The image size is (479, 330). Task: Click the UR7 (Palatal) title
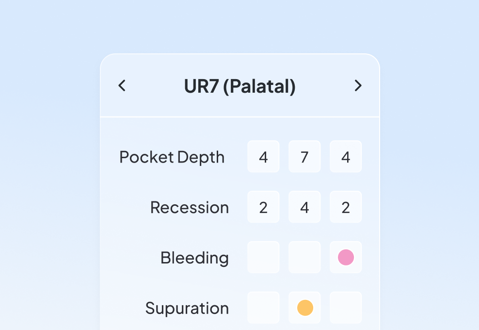tap(239, 86)
